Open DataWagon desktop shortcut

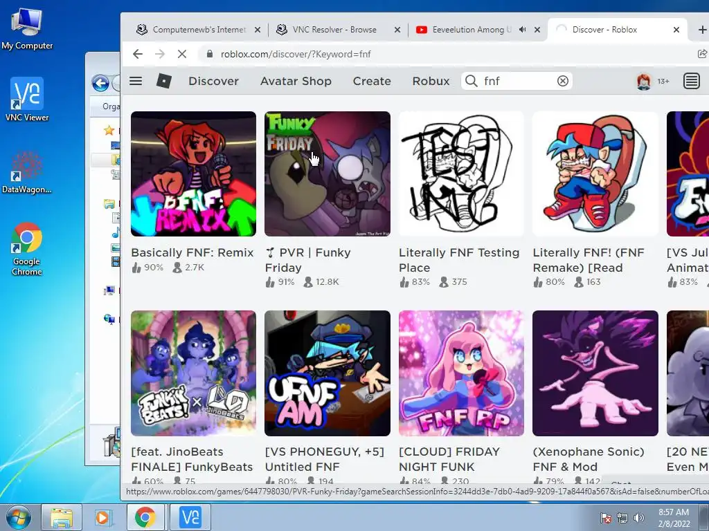click(x=27, y=172)
